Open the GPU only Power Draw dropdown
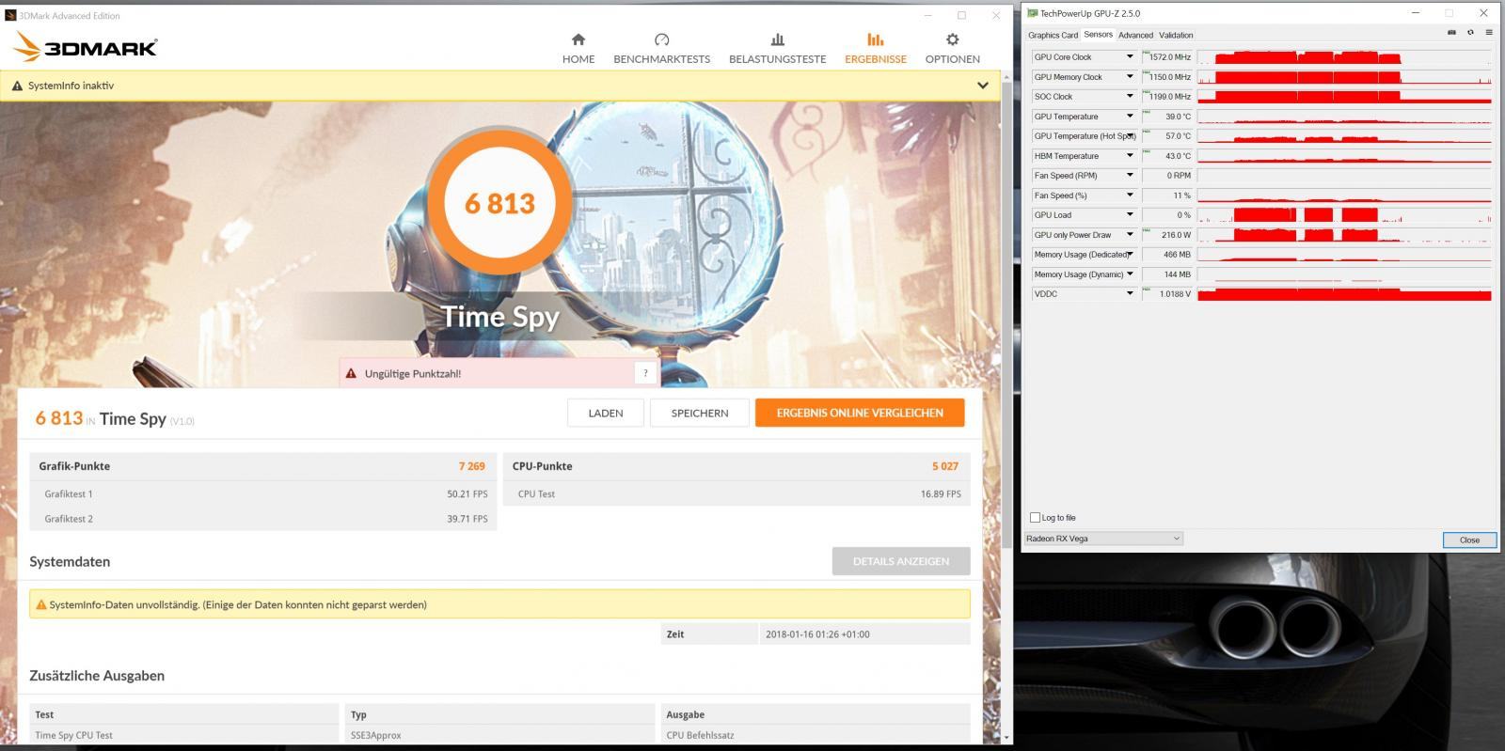 tap(1130, 235)
